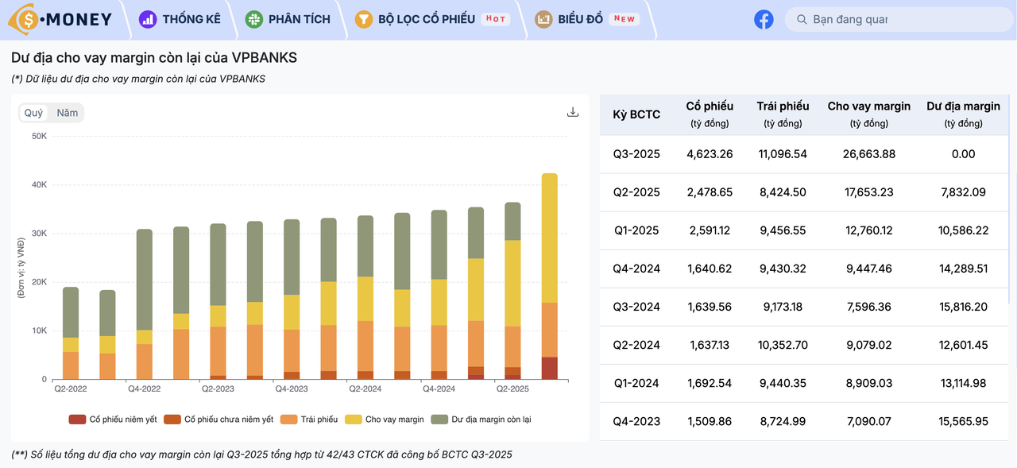Click the 0.00 margin value
Image resolution: width=1017 pixels, height=468 pixels.
pos(963,154)
